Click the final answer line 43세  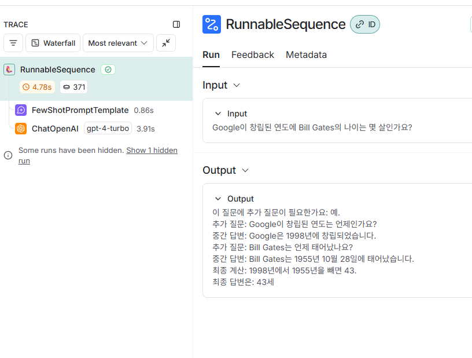click(243, 282)
